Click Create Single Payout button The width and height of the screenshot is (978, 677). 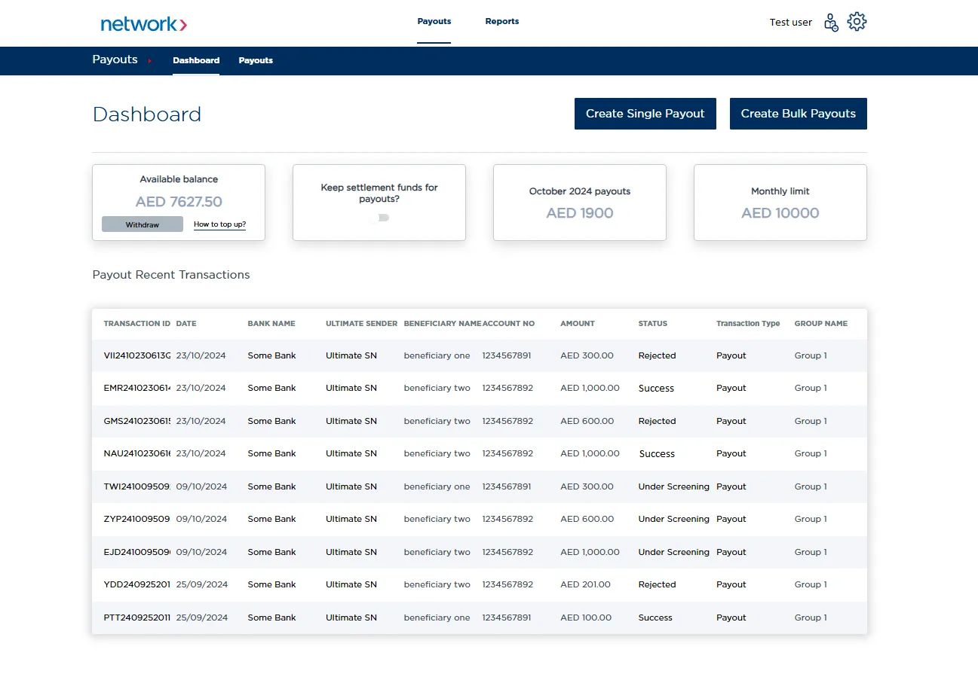click(645, 114)
